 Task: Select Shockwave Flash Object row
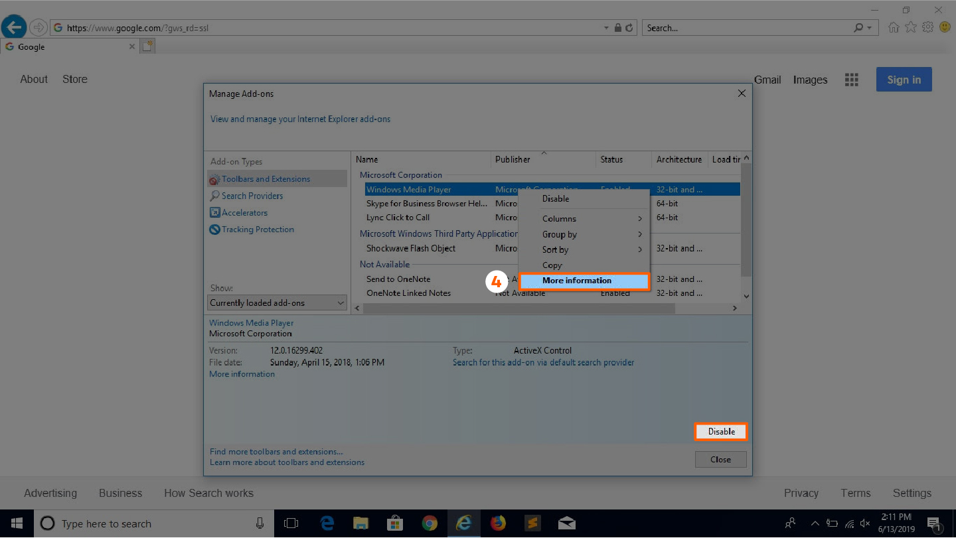point(552,248)
